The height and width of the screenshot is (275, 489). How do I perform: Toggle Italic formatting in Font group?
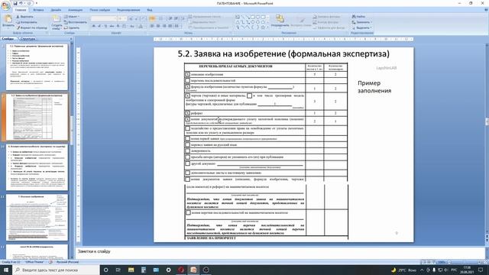coord(99,26)
